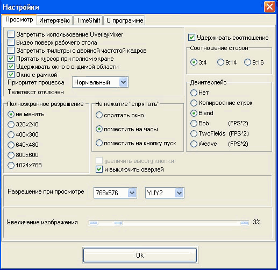The image size is (278, 270).
Task: Click the Увеличение изображения slider thumb
Action: click(119, 223)
